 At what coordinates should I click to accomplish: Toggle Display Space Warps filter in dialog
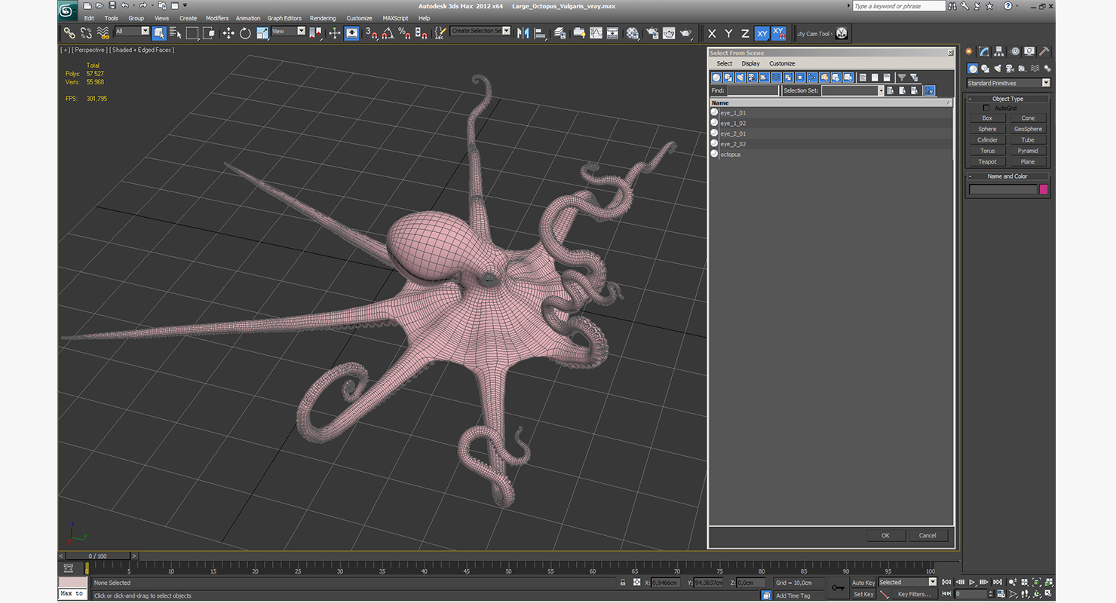[777, 77]
